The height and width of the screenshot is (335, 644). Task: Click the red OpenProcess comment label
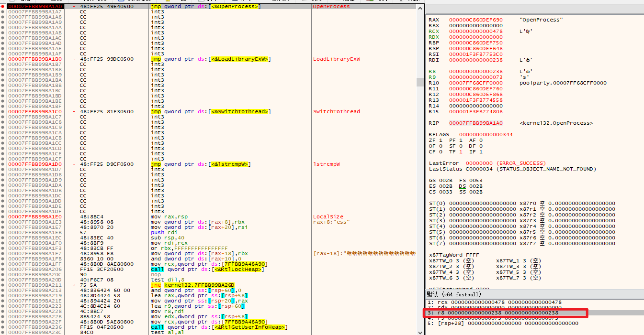tap(331, 7)
